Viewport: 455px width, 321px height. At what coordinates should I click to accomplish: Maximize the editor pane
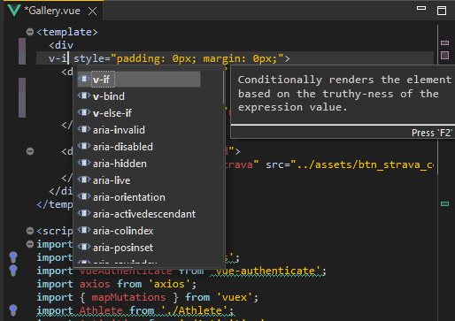point(442,11)
